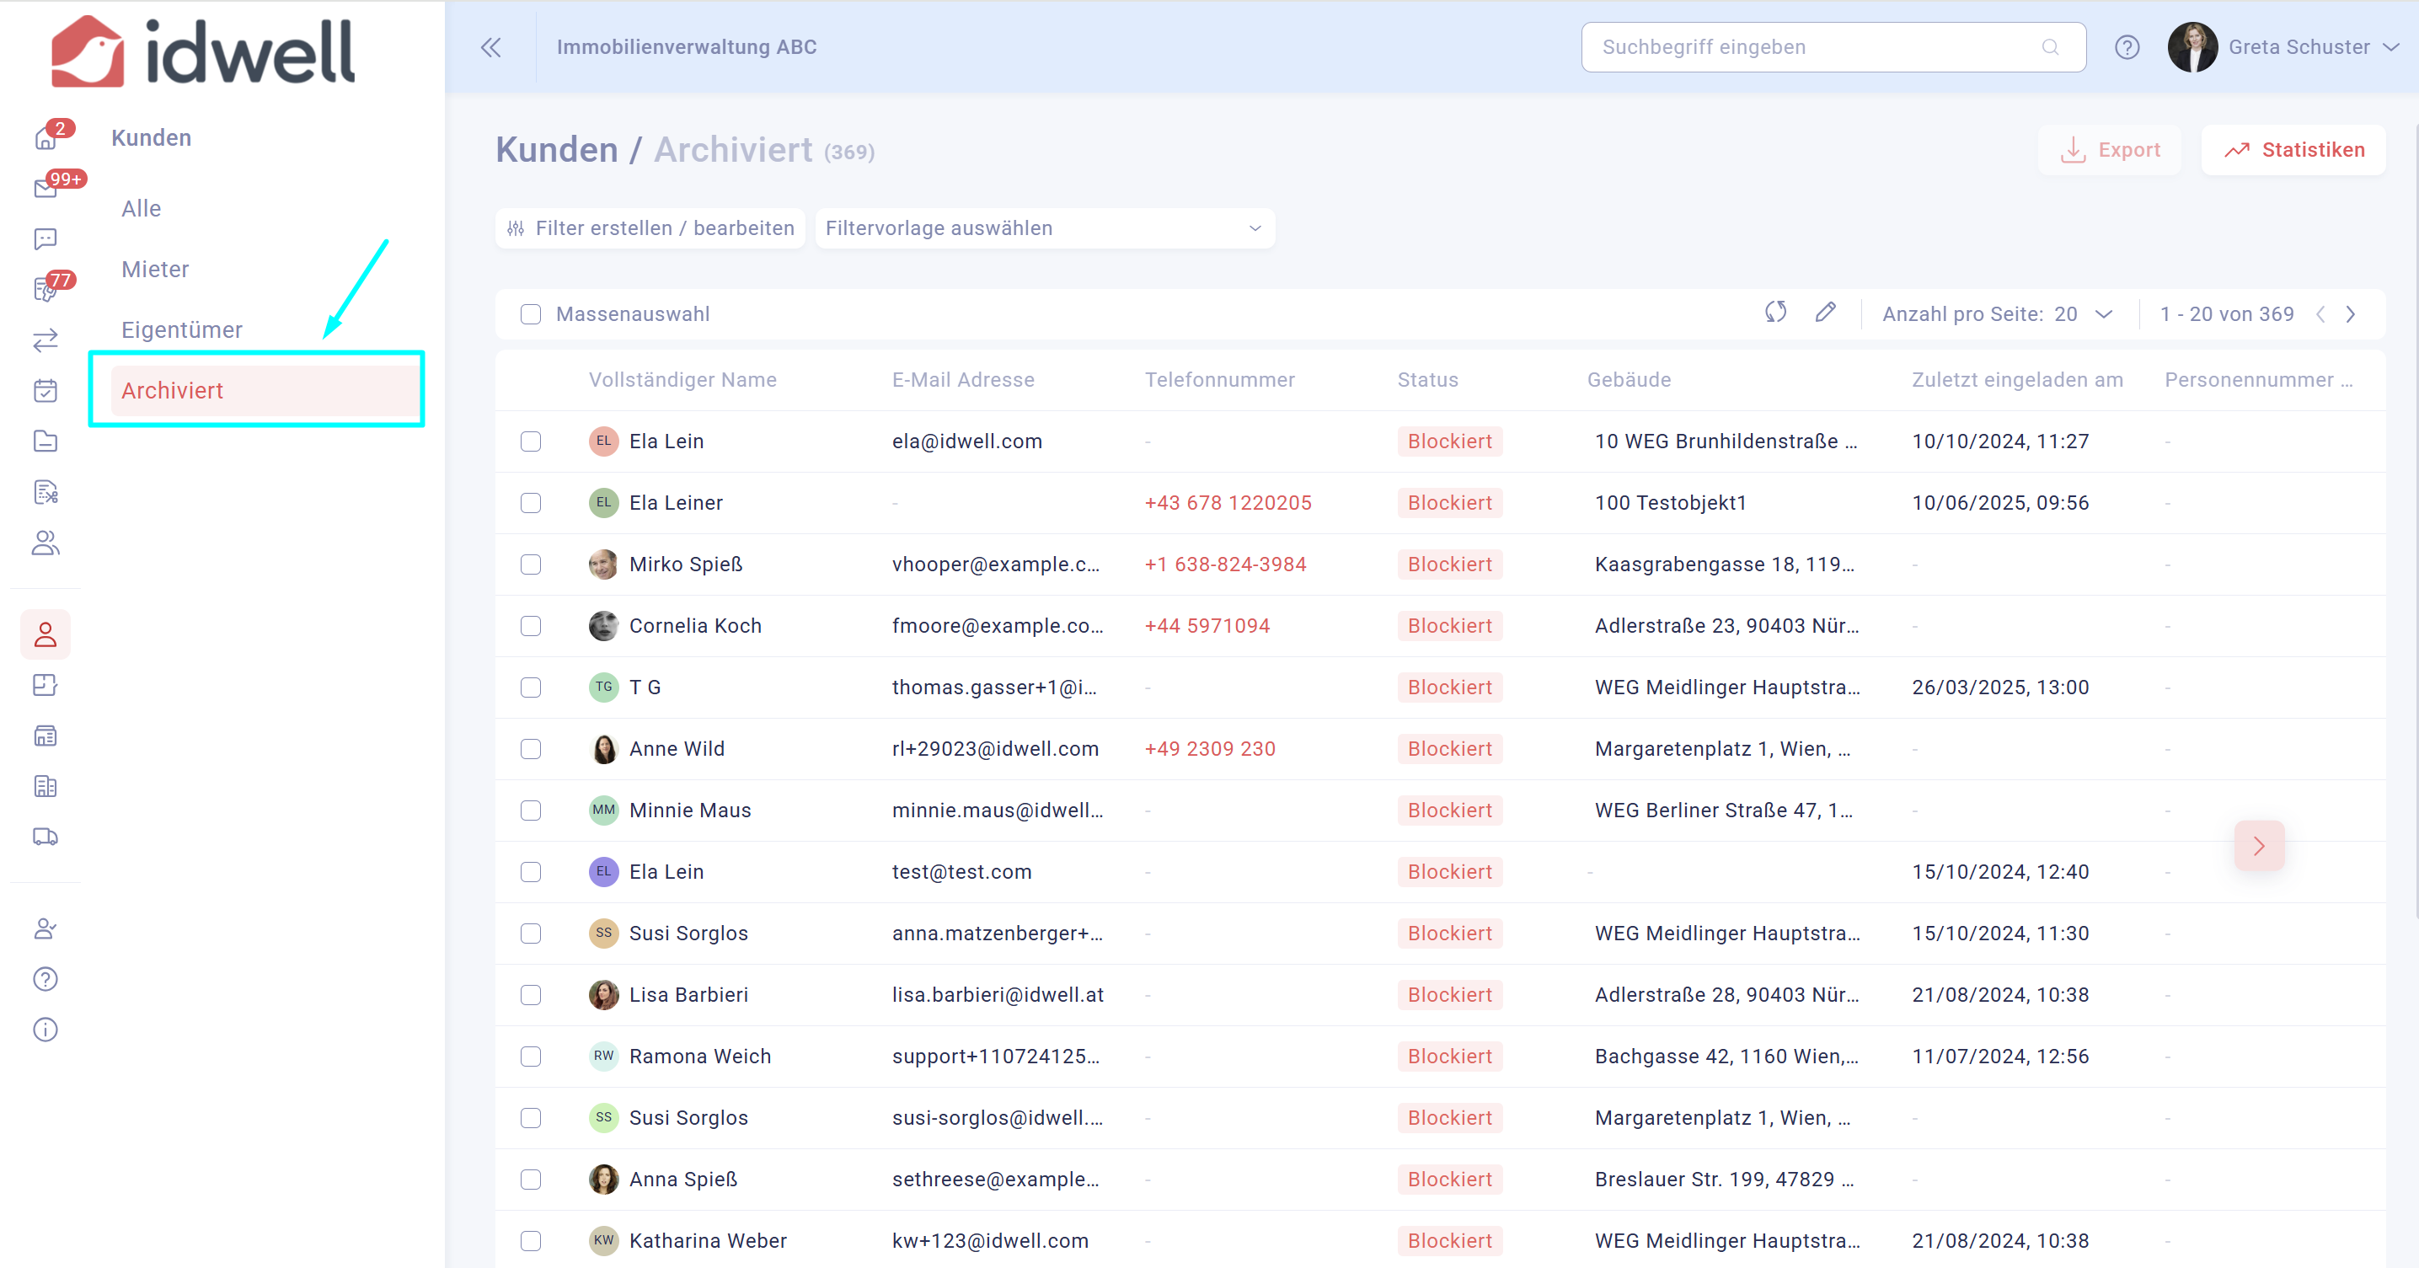Click the storefront building icon in sidebar

pyautogui.click(x=45, y=736)
